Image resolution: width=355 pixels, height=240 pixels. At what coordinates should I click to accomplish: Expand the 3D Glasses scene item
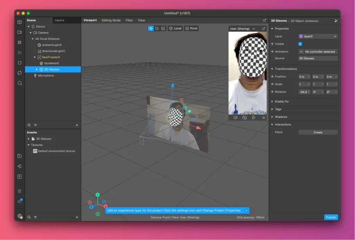(x=37, y=69)
